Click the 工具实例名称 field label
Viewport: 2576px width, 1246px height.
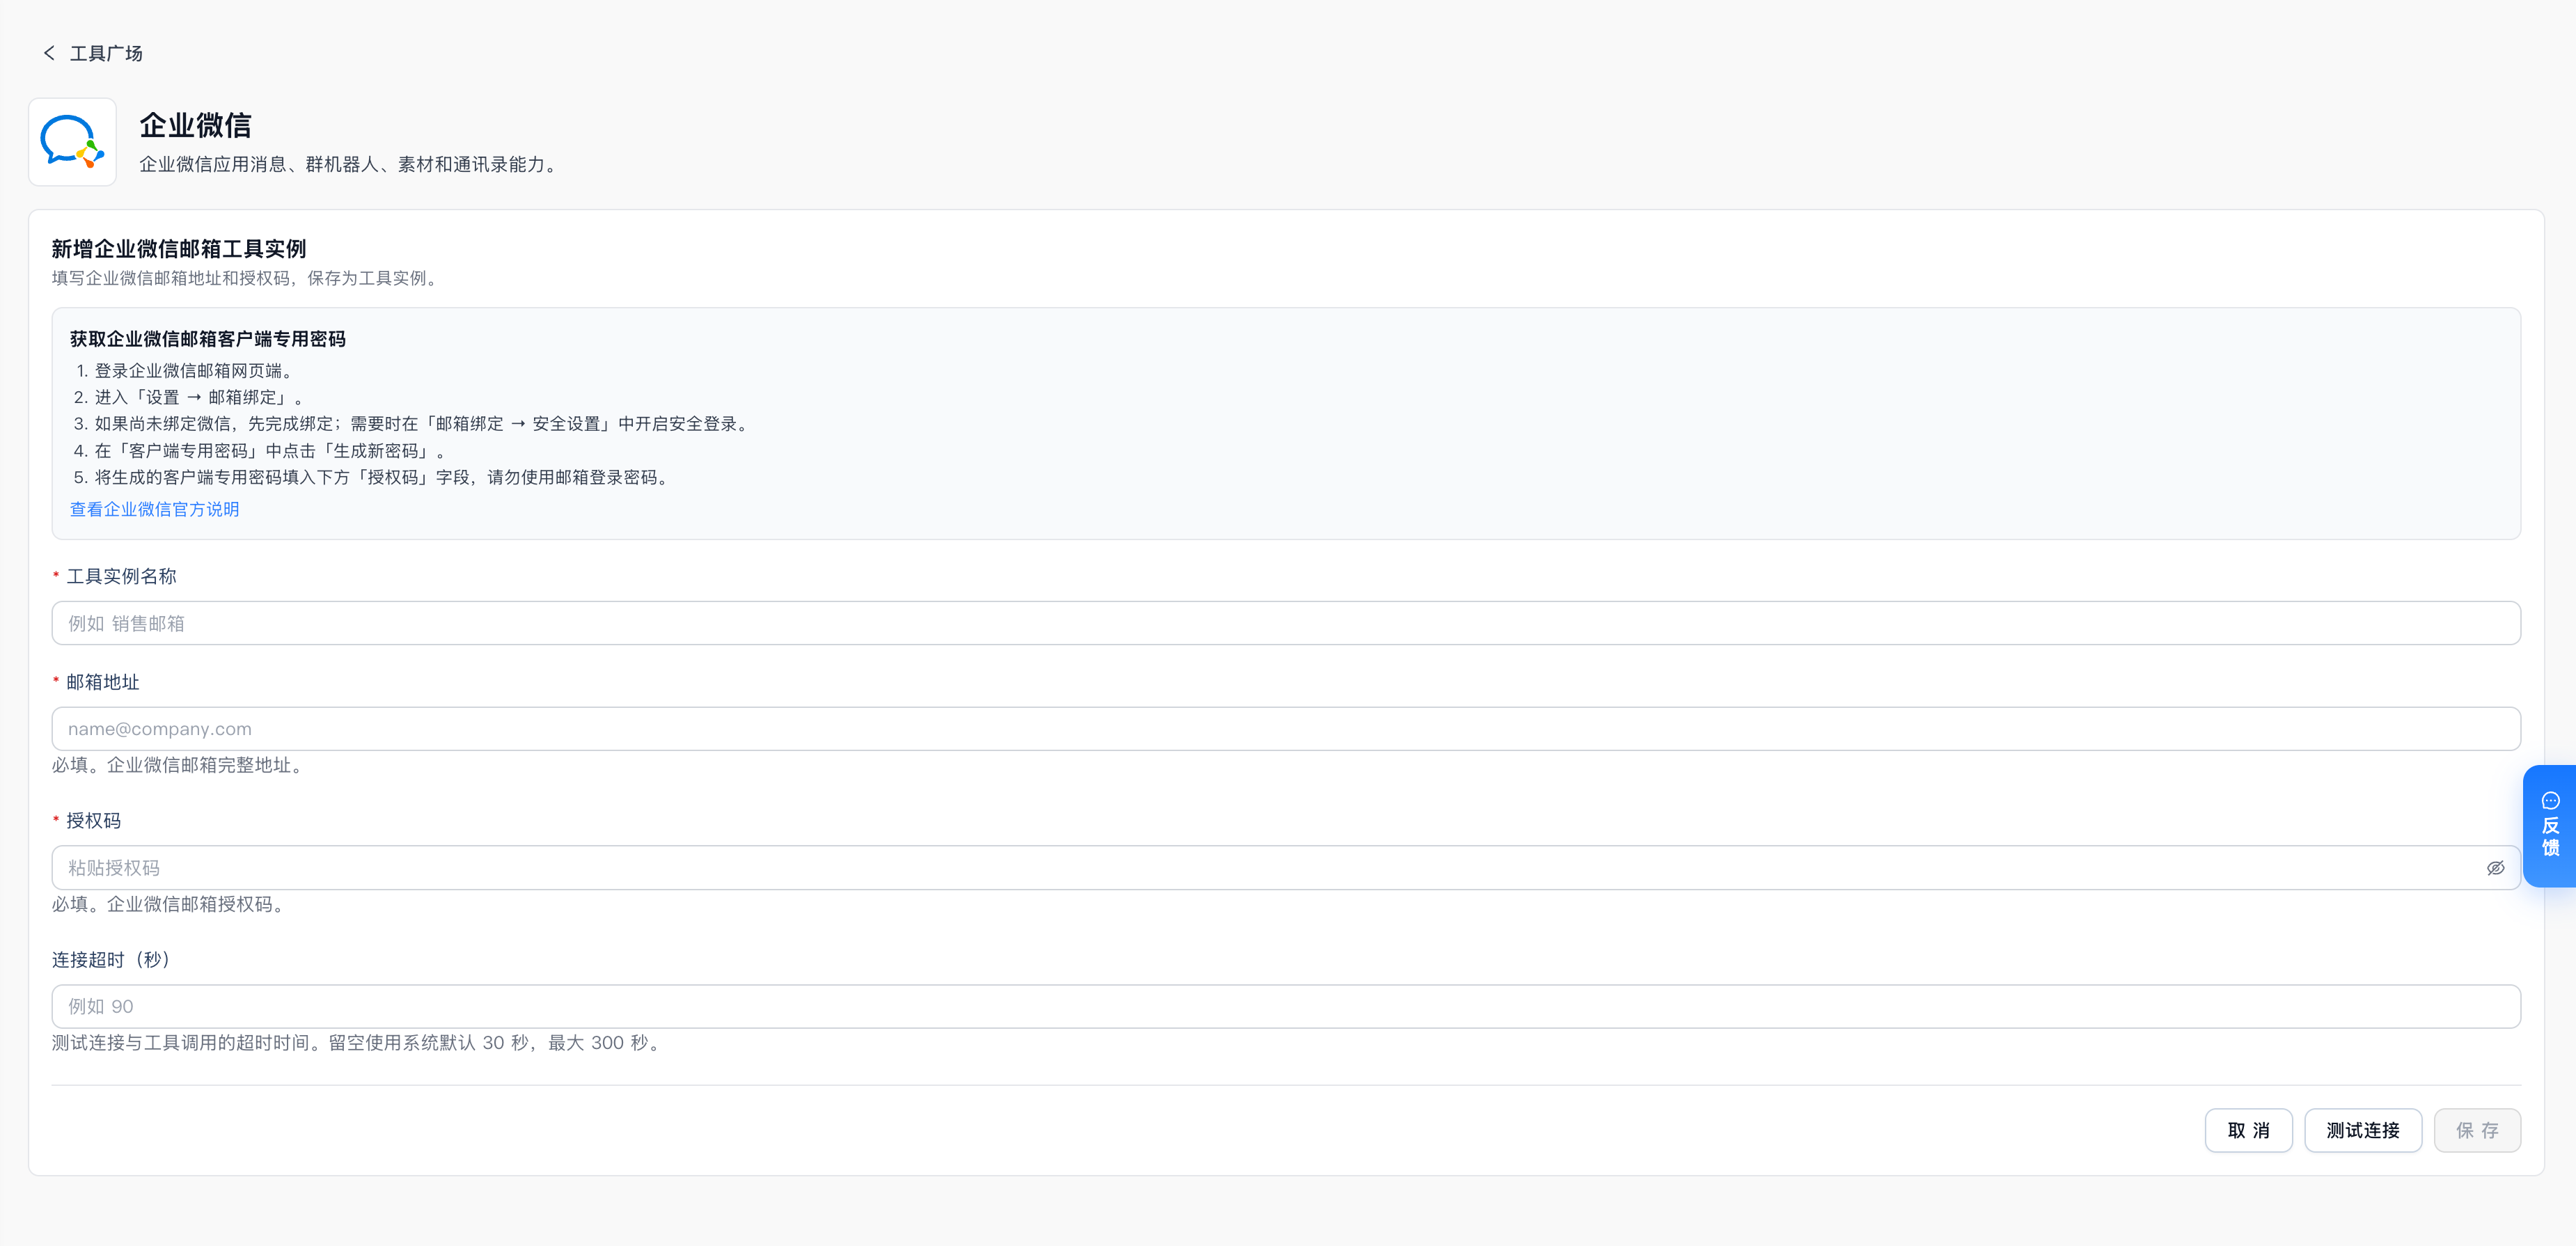pyautogui.click(x=121, y=576)
